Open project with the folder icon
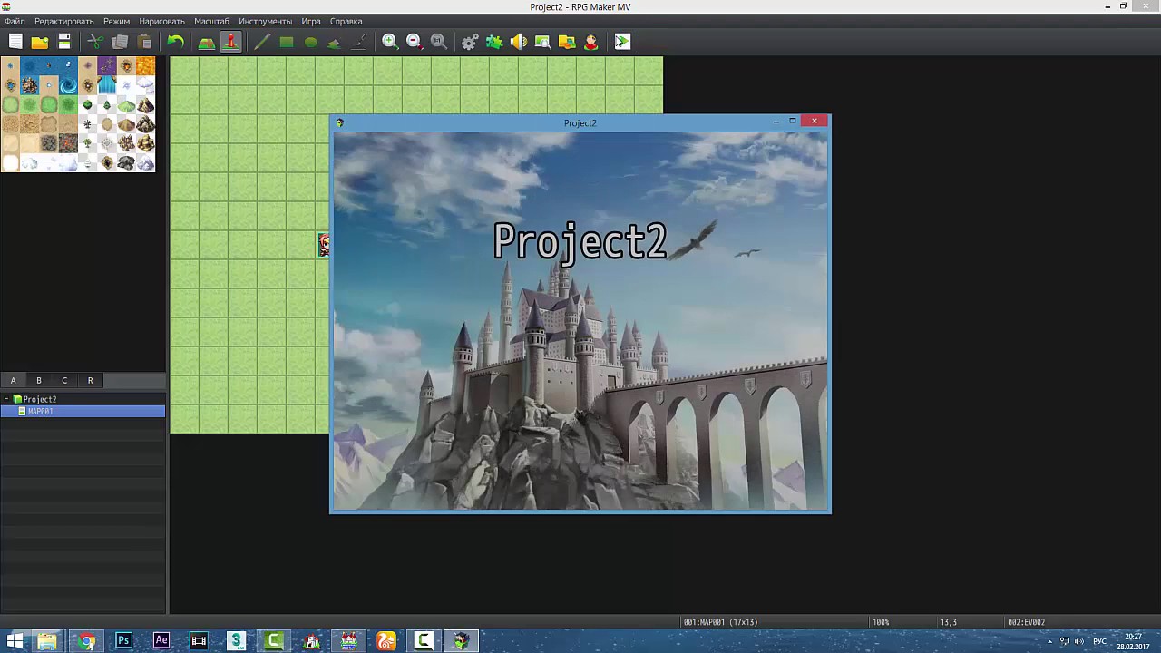 [40, 42]
